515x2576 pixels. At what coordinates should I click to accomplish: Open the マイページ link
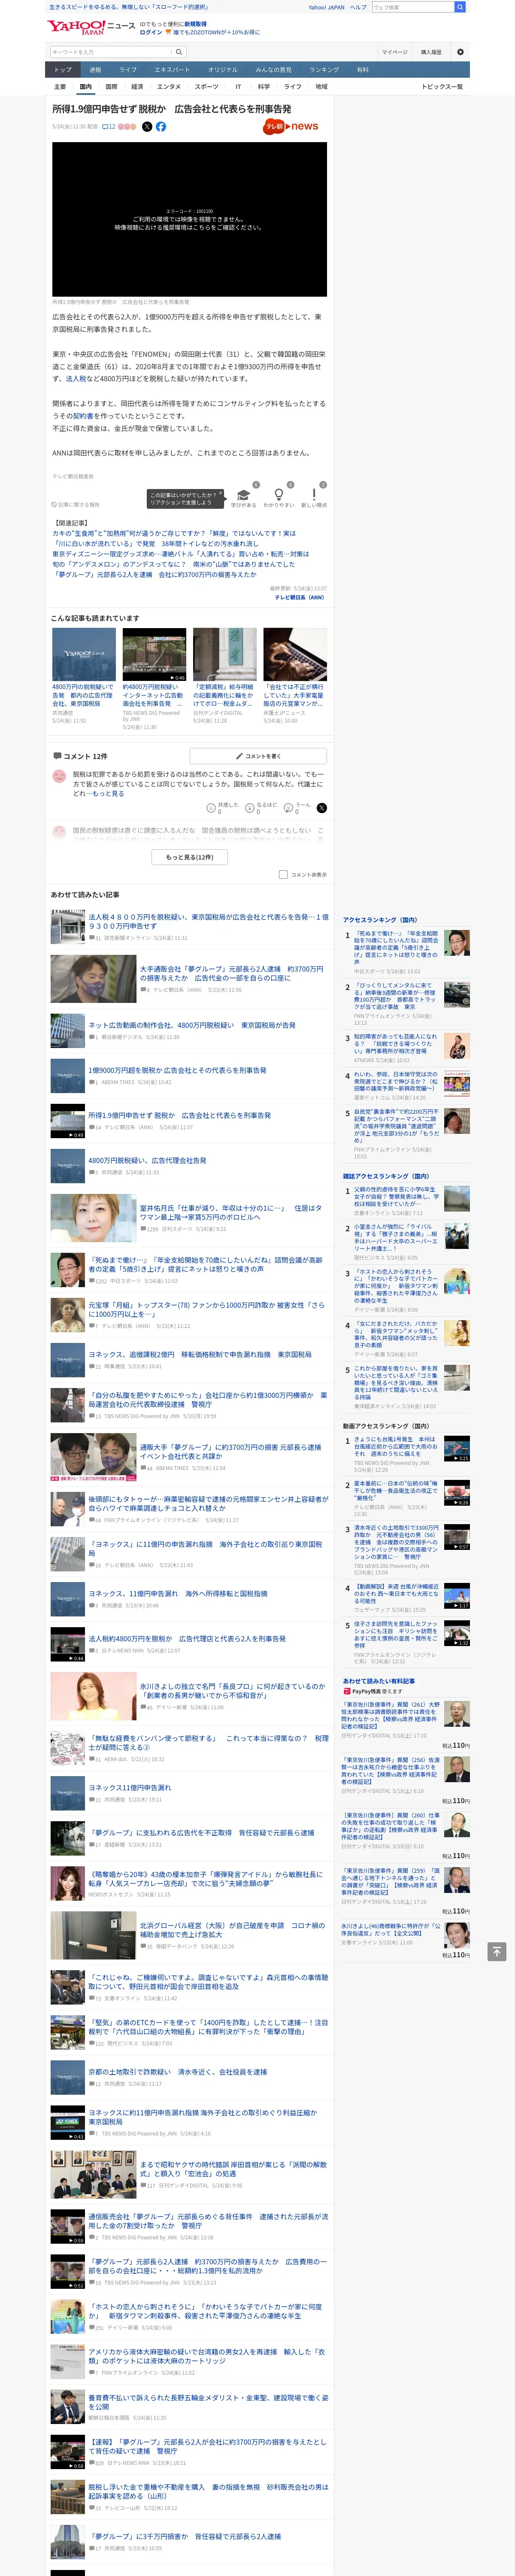coord(394,52)
